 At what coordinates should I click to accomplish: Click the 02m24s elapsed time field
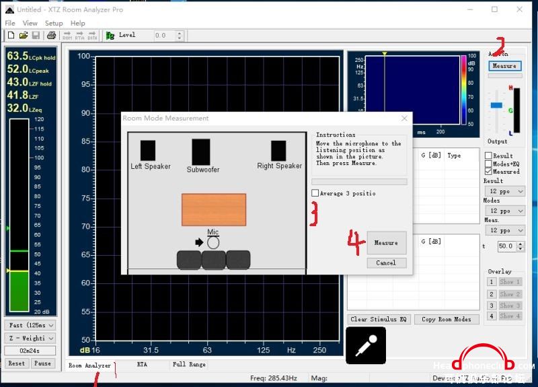point(30,351)
